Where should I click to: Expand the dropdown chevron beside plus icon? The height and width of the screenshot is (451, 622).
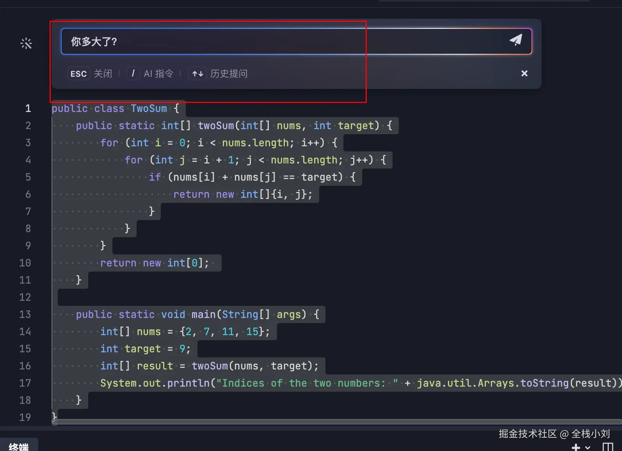588,448
